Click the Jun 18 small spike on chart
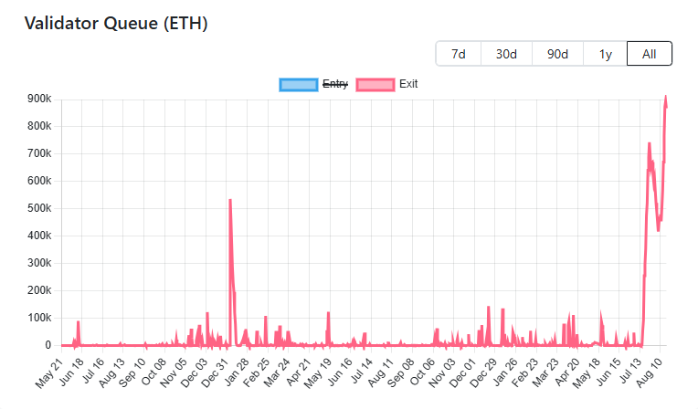The image size is (698, 409). (x=79, y=321)
